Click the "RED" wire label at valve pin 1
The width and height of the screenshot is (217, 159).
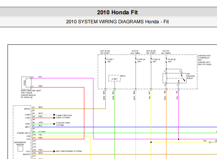(x=40, y=86)
